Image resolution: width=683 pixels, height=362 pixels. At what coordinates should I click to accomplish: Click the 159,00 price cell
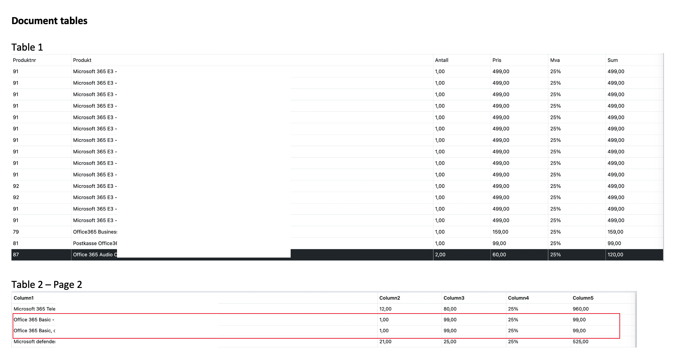[x=500, y=232]
